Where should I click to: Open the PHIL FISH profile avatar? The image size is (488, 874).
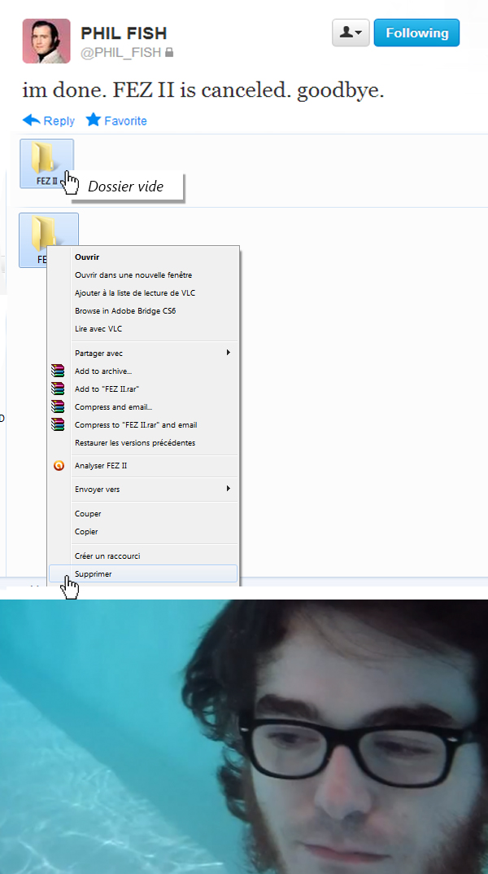click(x=46, y=41)
